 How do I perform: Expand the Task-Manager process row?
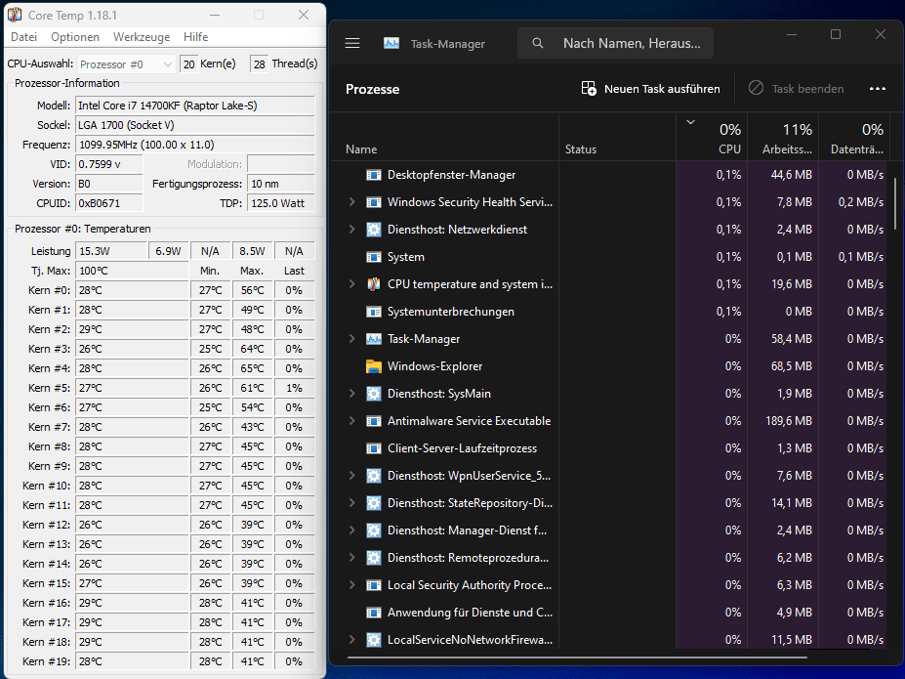pyautogui.click(x=352, y=339)
